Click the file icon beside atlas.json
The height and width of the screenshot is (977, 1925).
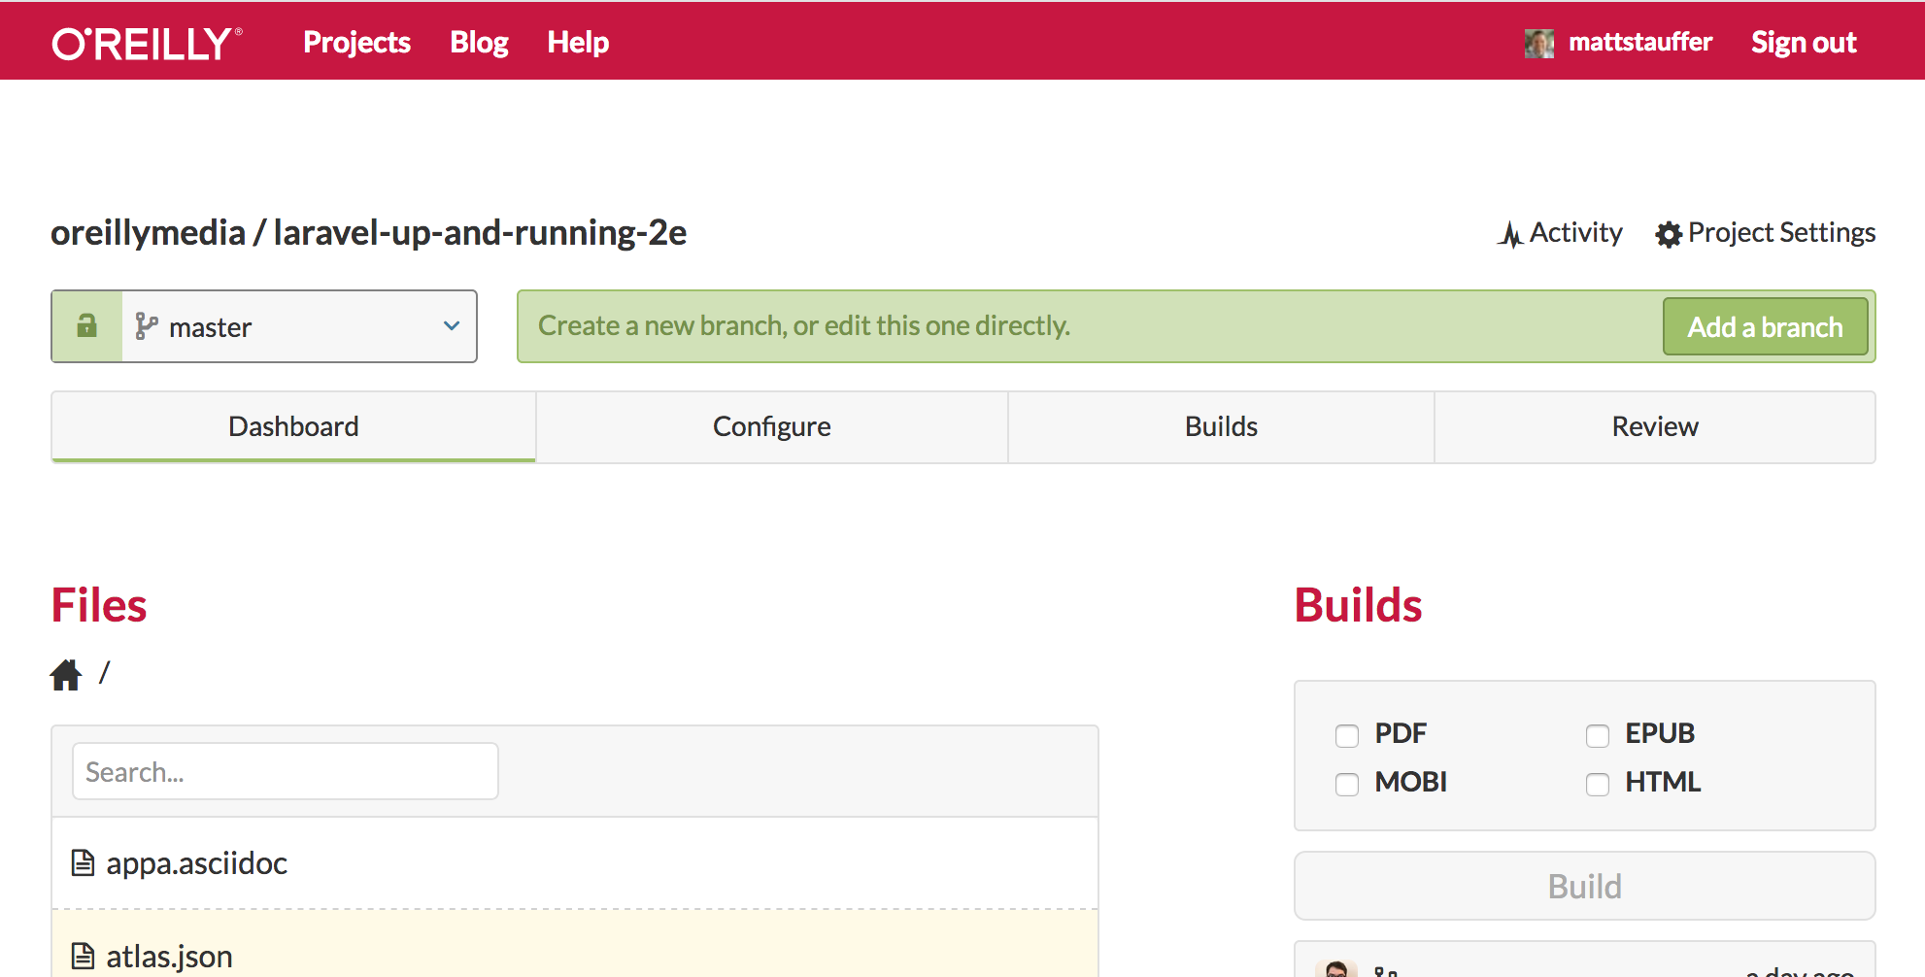[x=84, y=956]
